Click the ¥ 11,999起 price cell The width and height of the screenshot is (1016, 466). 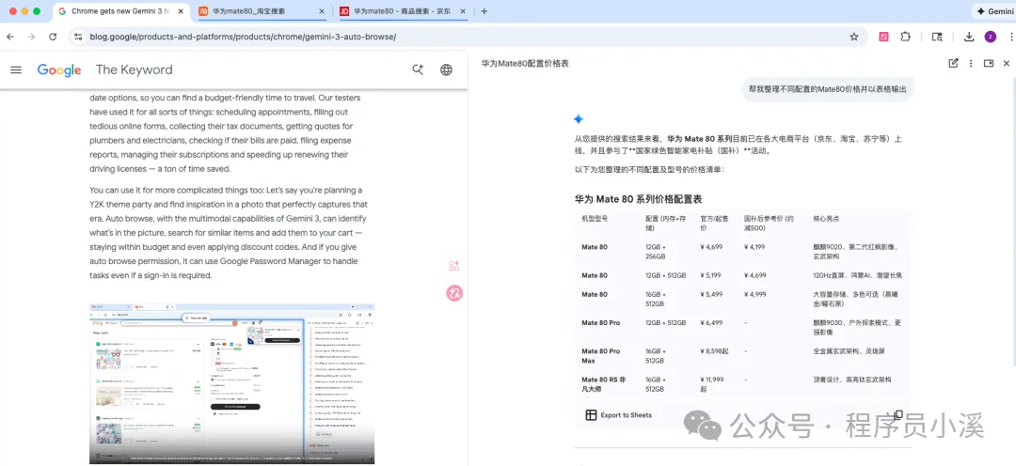(711, 384)
